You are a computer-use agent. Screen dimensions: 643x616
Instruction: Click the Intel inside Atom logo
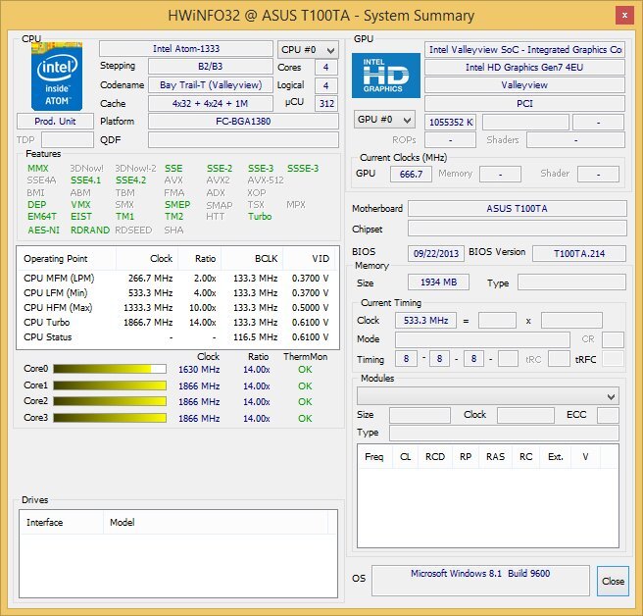(57, 77)
